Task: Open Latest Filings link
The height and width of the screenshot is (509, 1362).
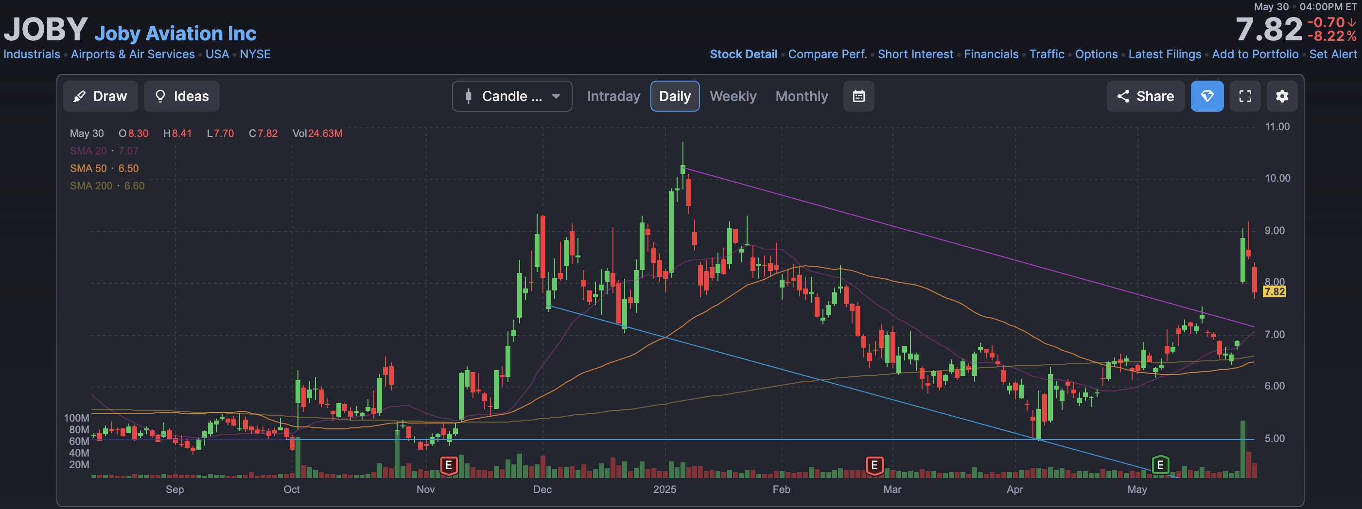Action: click(1165, 54)
